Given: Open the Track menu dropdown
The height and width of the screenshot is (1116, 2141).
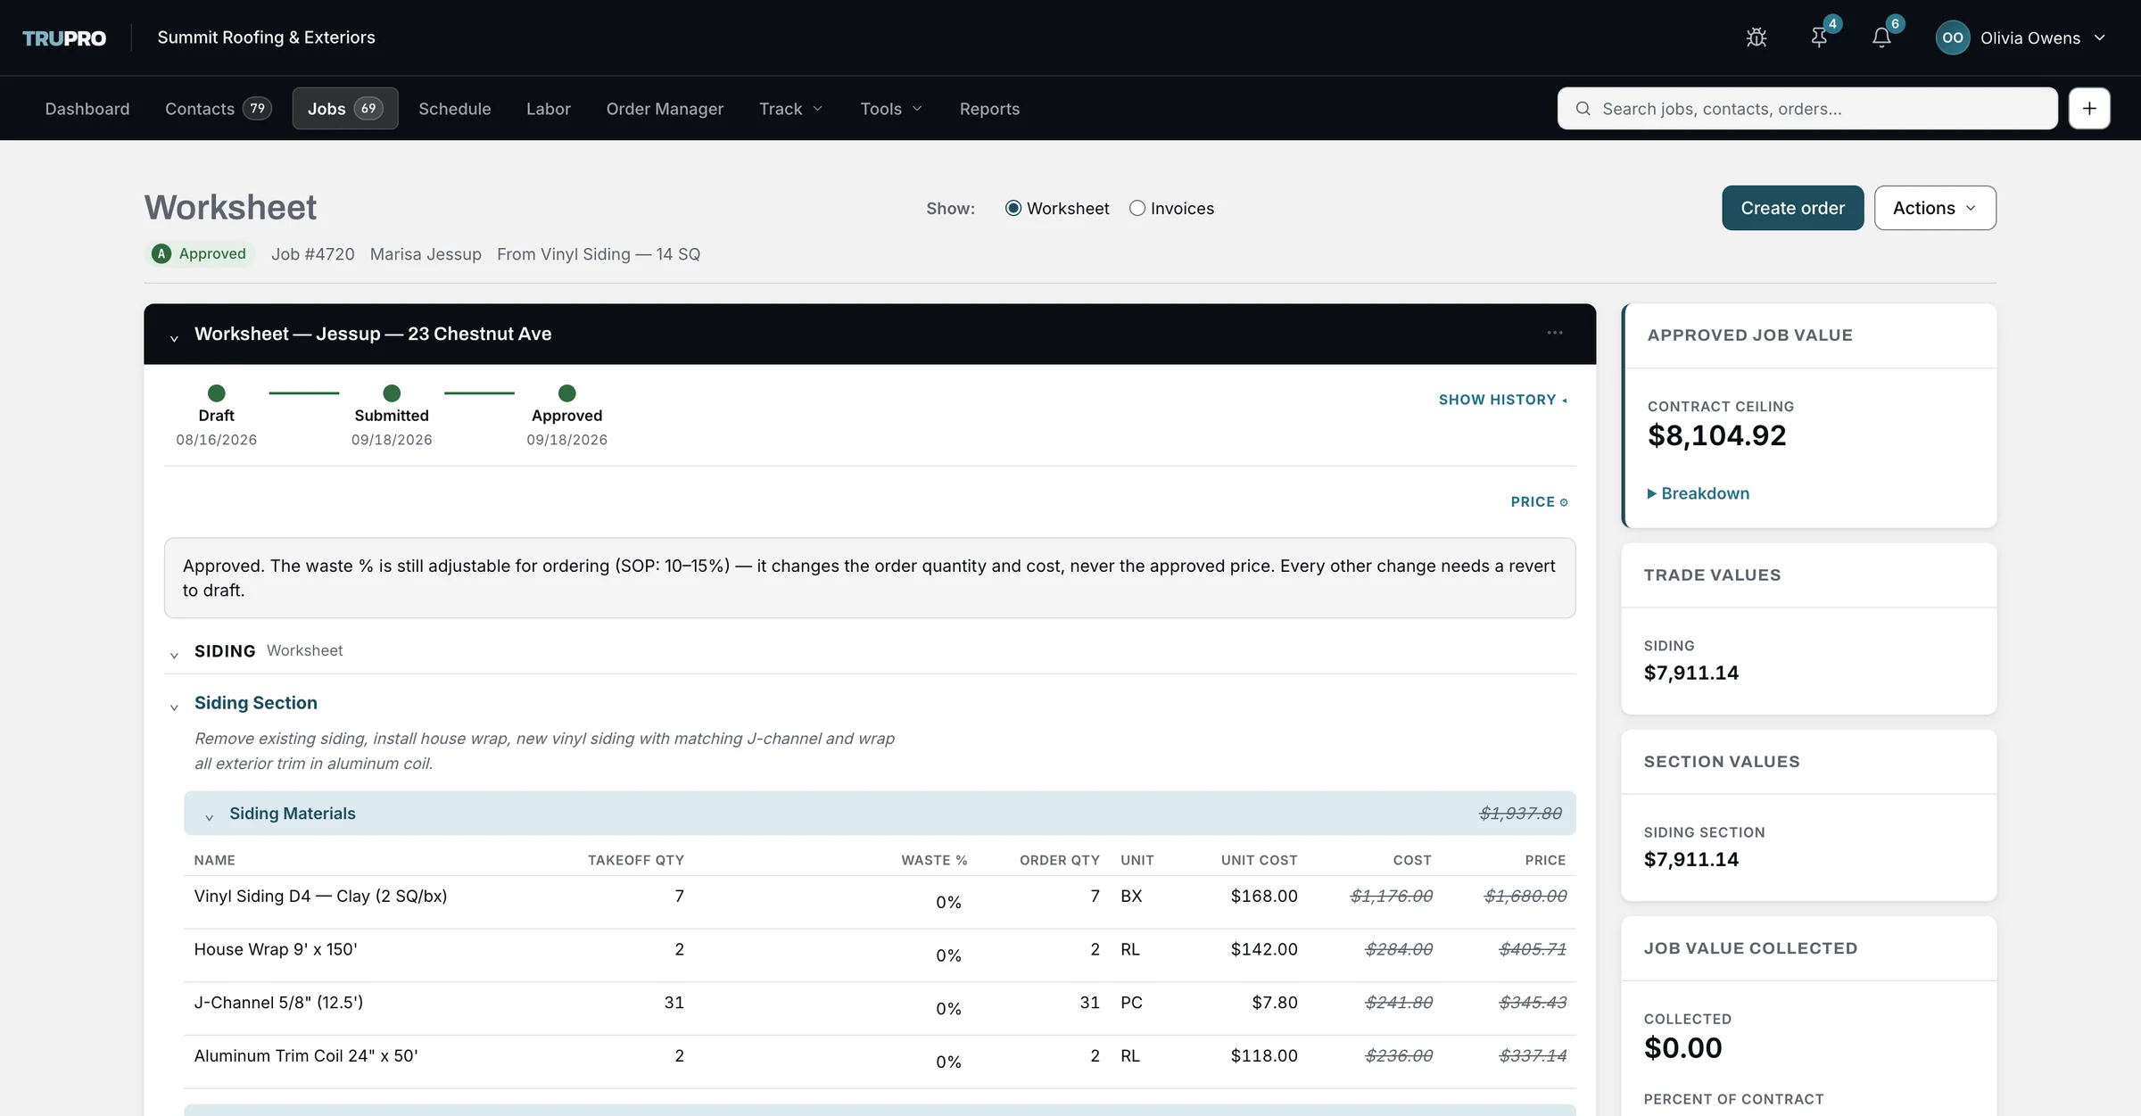Looking at the screenshot, I should [790, 109].
